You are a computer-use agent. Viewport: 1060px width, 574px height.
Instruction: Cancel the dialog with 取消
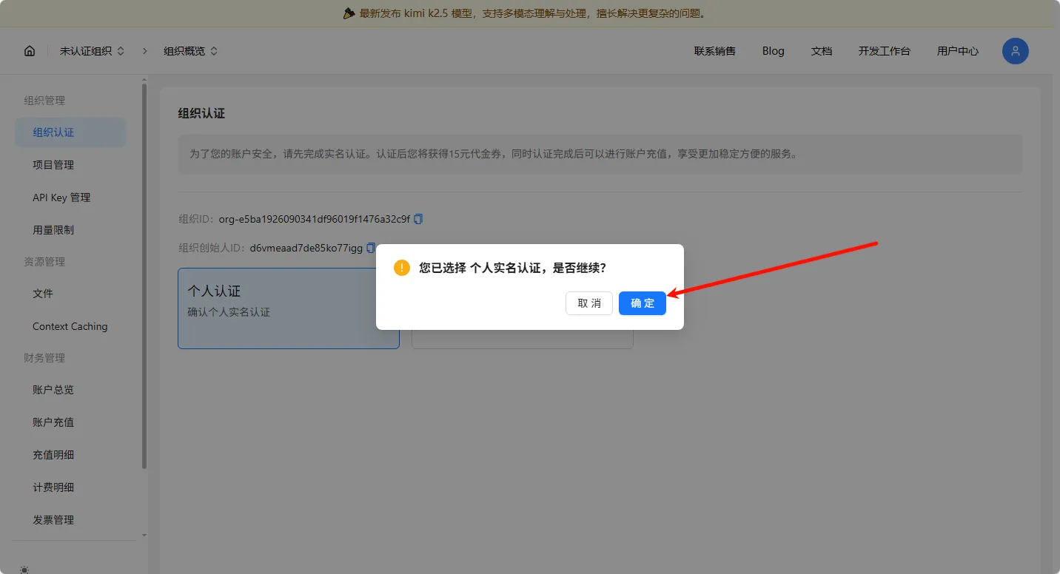(x=589, y=303)
